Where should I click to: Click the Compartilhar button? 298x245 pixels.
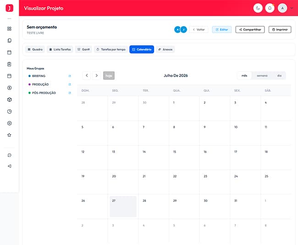click(x=250, y=29)
